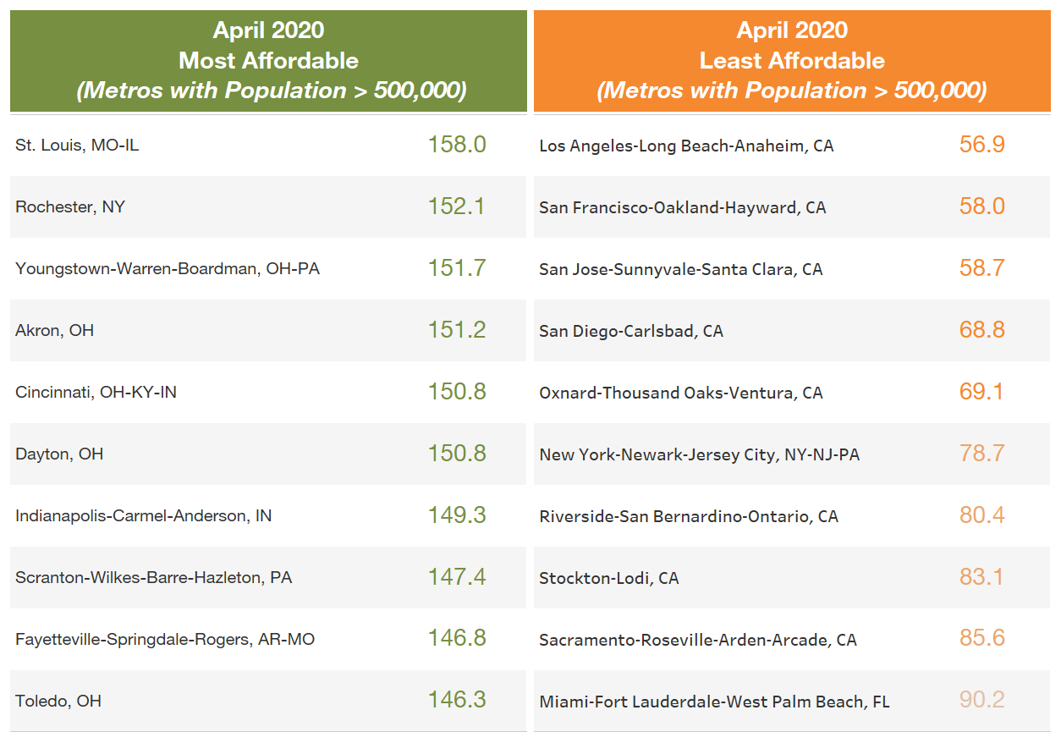Click the April 2020 Most Affordable header

coord(268,61)
